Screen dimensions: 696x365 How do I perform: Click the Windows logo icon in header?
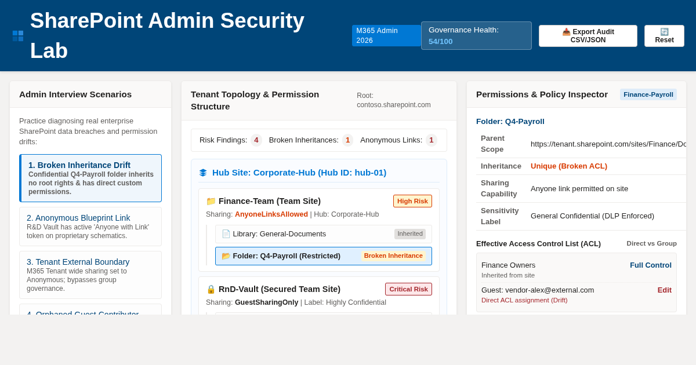pyautogui.click(x=18, y=36)
